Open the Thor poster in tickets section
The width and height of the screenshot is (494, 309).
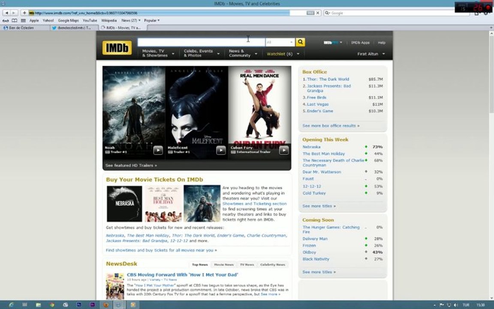(x=202, y=204)
